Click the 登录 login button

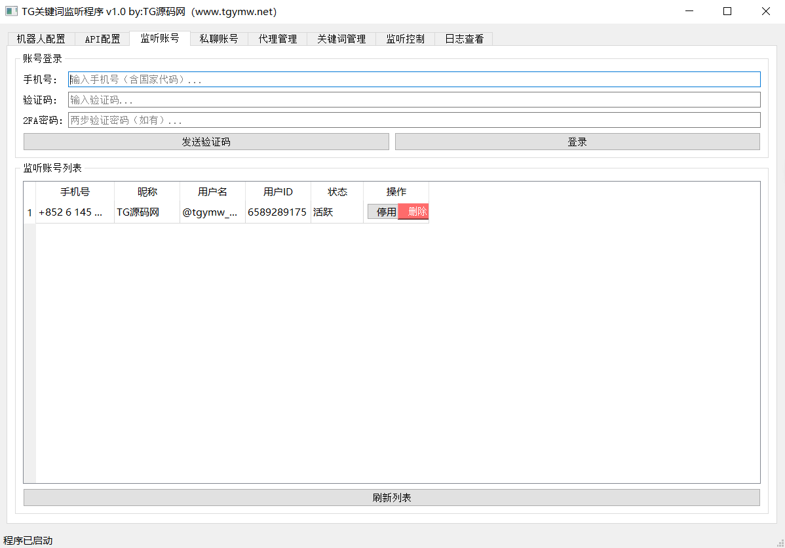coord(577,142)
